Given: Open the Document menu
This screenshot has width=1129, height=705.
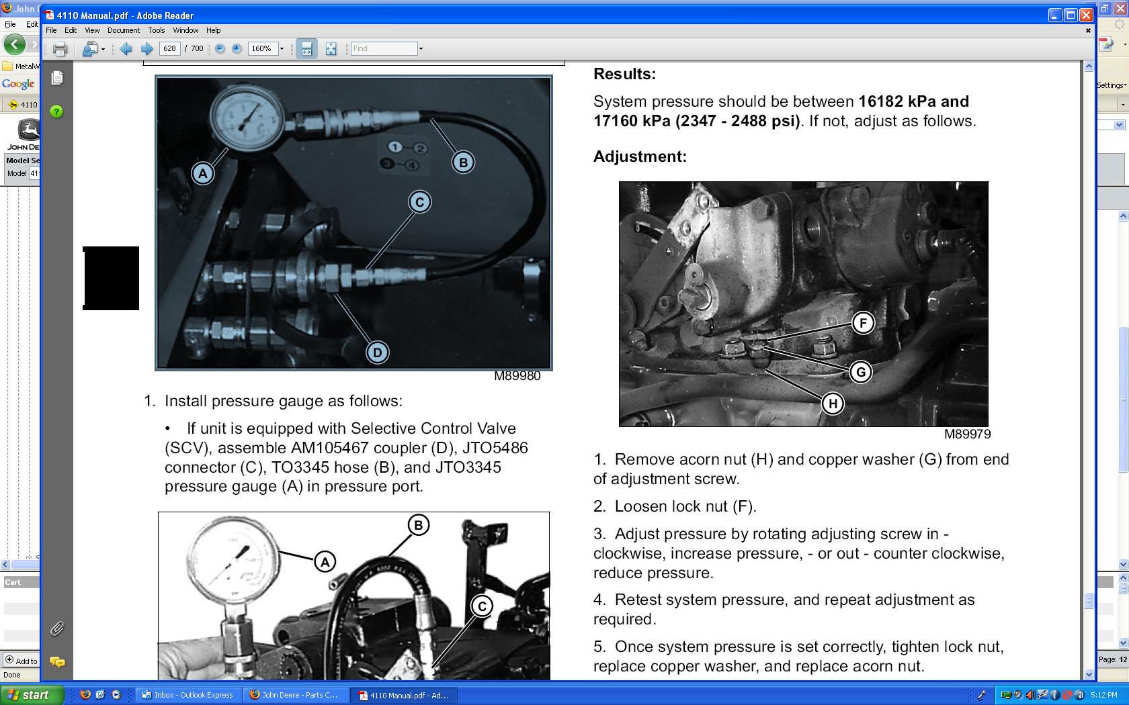Looking at the screenshot, I should (x=124, y=30).
